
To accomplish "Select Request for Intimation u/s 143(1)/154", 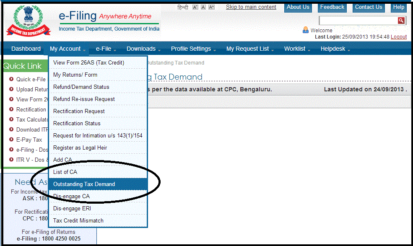I will [x=98, y=135].
